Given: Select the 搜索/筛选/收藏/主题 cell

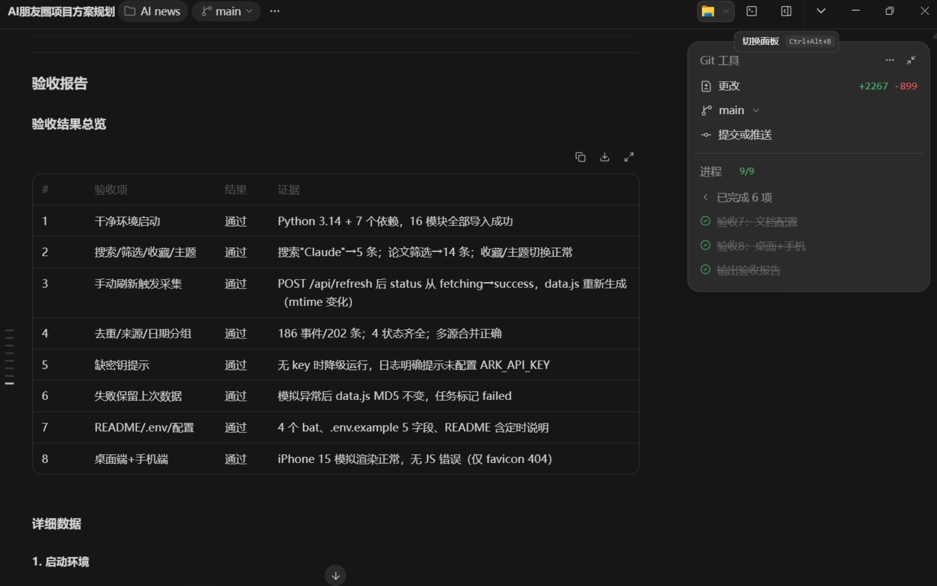Looking at the screenshot, I should (x=145, y=252).
